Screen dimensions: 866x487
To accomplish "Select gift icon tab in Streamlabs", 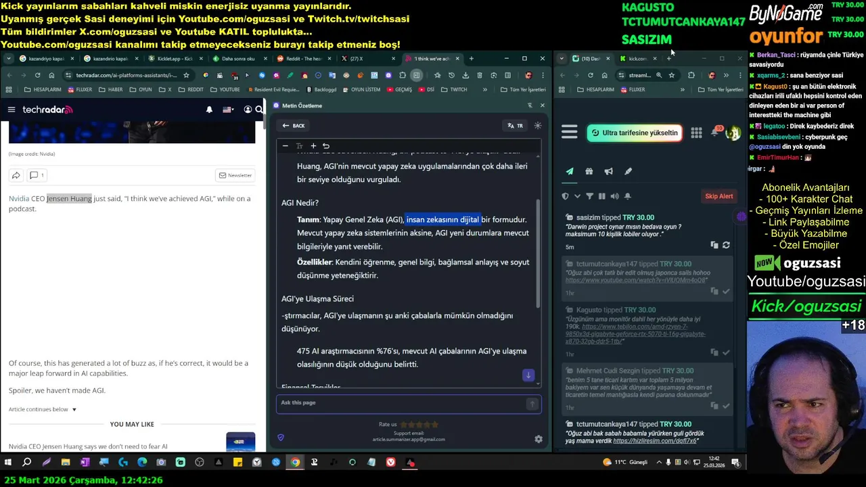I will [x=589, y=171].
